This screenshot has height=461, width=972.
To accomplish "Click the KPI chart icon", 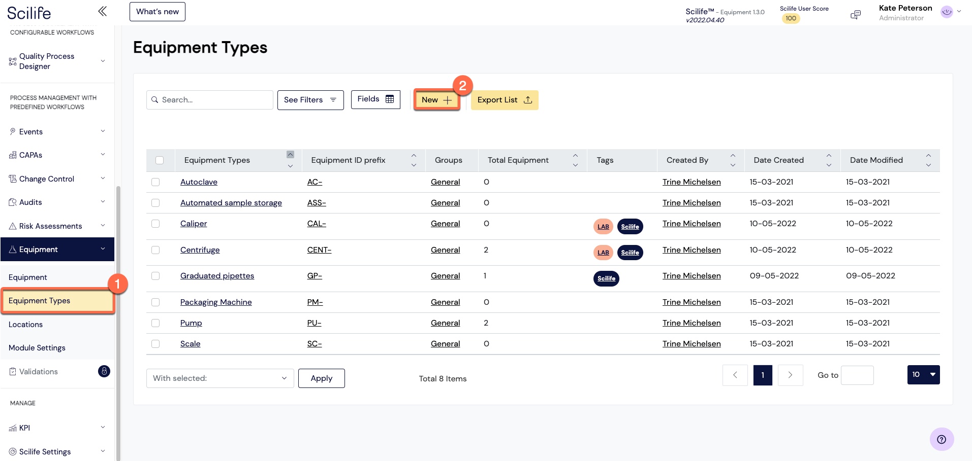I will tap(13, 428).
